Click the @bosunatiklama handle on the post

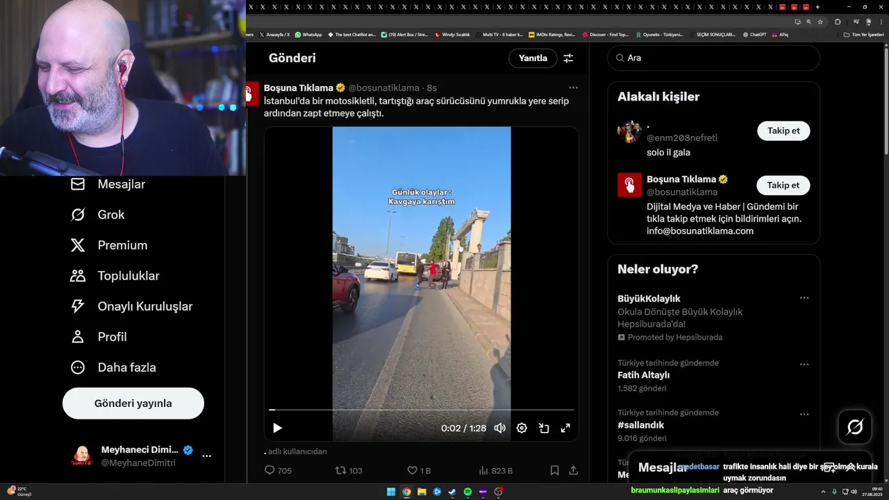(x=383, y=88)
